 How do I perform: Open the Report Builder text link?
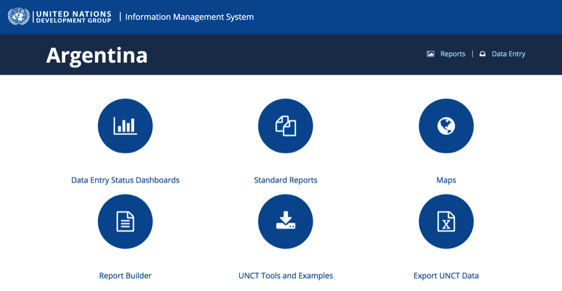pos(125,275)
